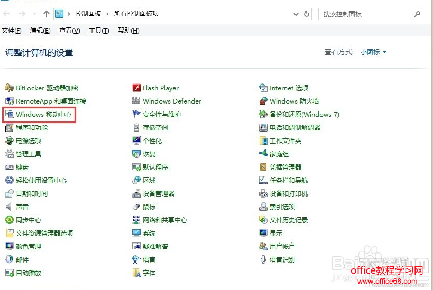Open the 工作文件夹 link
The width and height of the screenshot is (433, 290).
point(285,141)
